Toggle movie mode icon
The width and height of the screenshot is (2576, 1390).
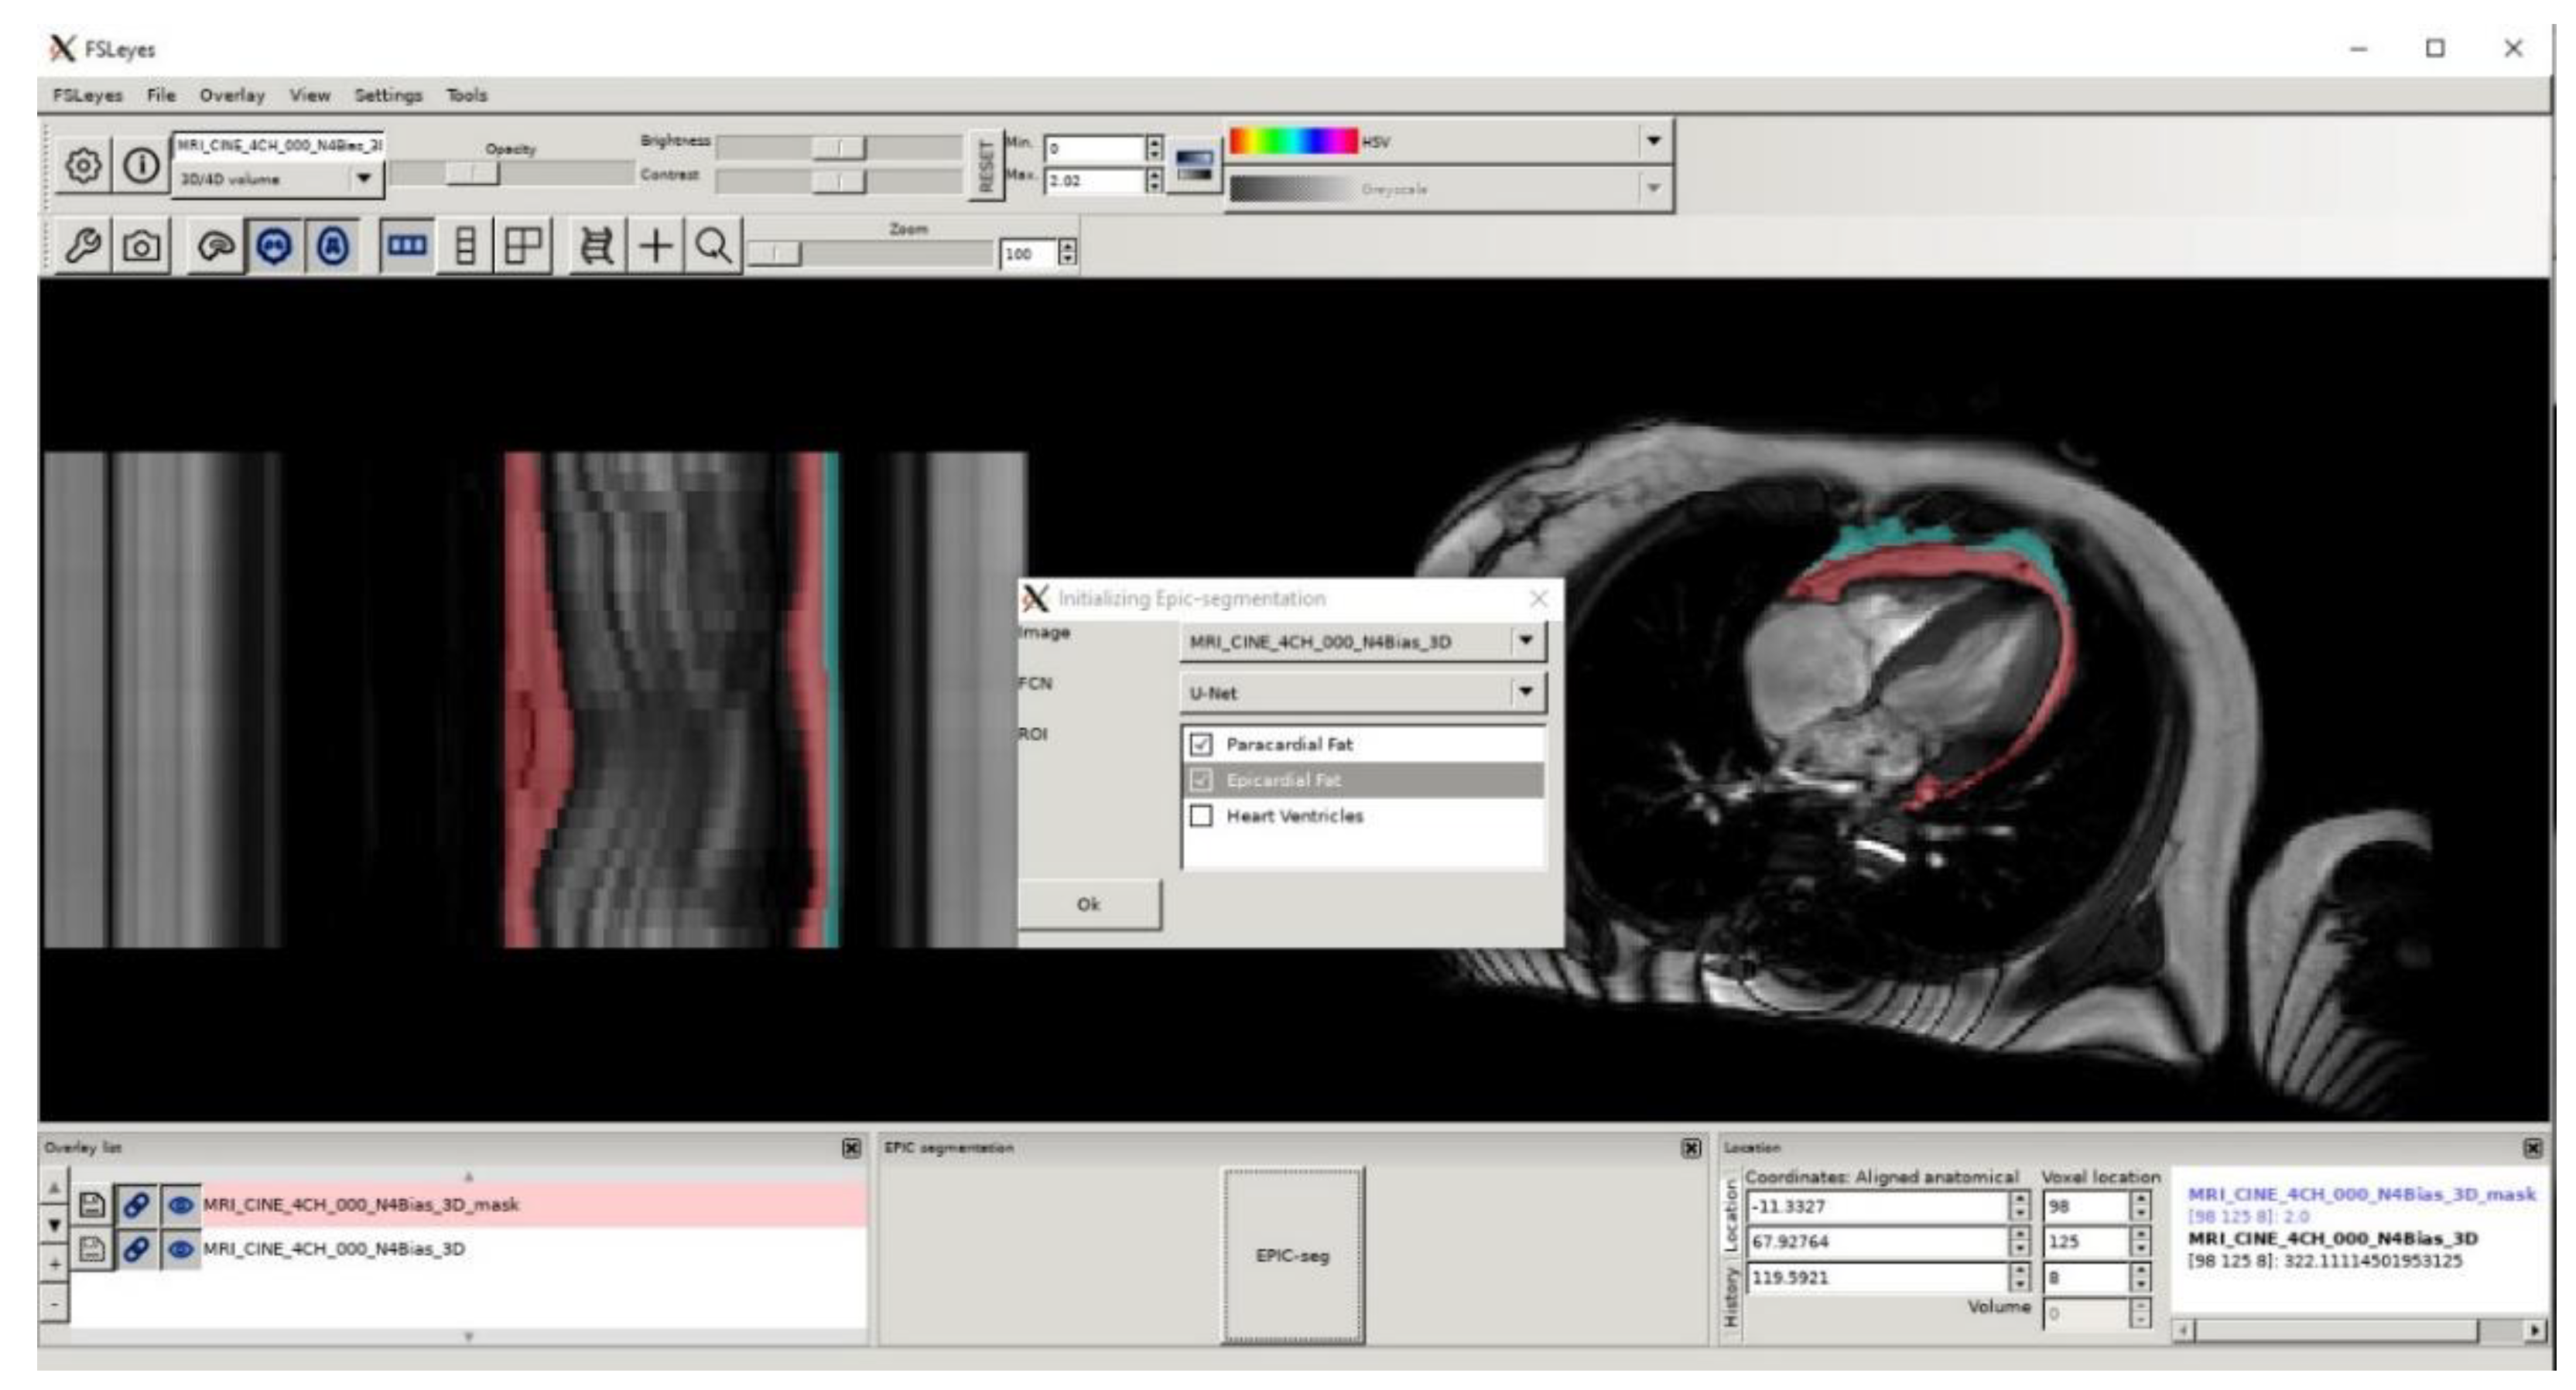(597, 246)
